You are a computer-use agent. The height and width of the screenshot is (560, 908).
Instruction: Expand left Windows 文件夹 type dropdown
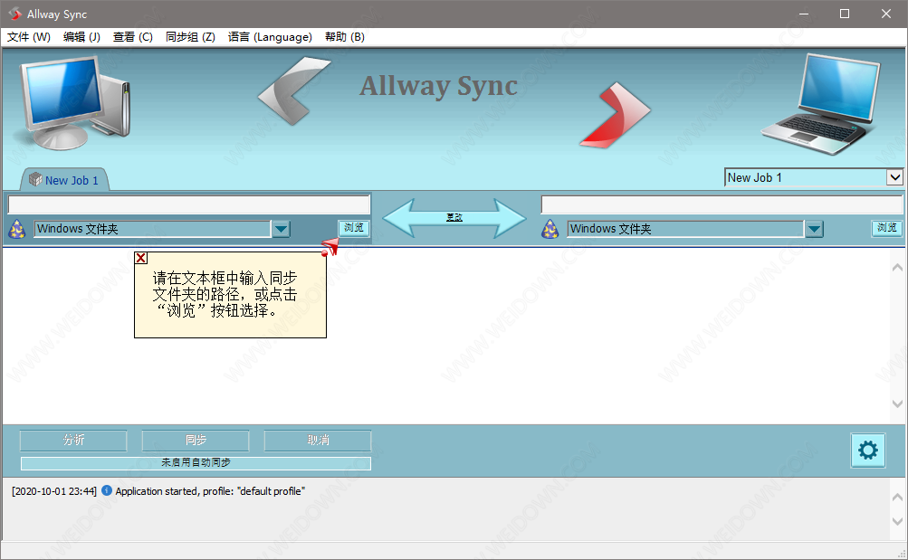pyautogui.click(x=282, y=229)
